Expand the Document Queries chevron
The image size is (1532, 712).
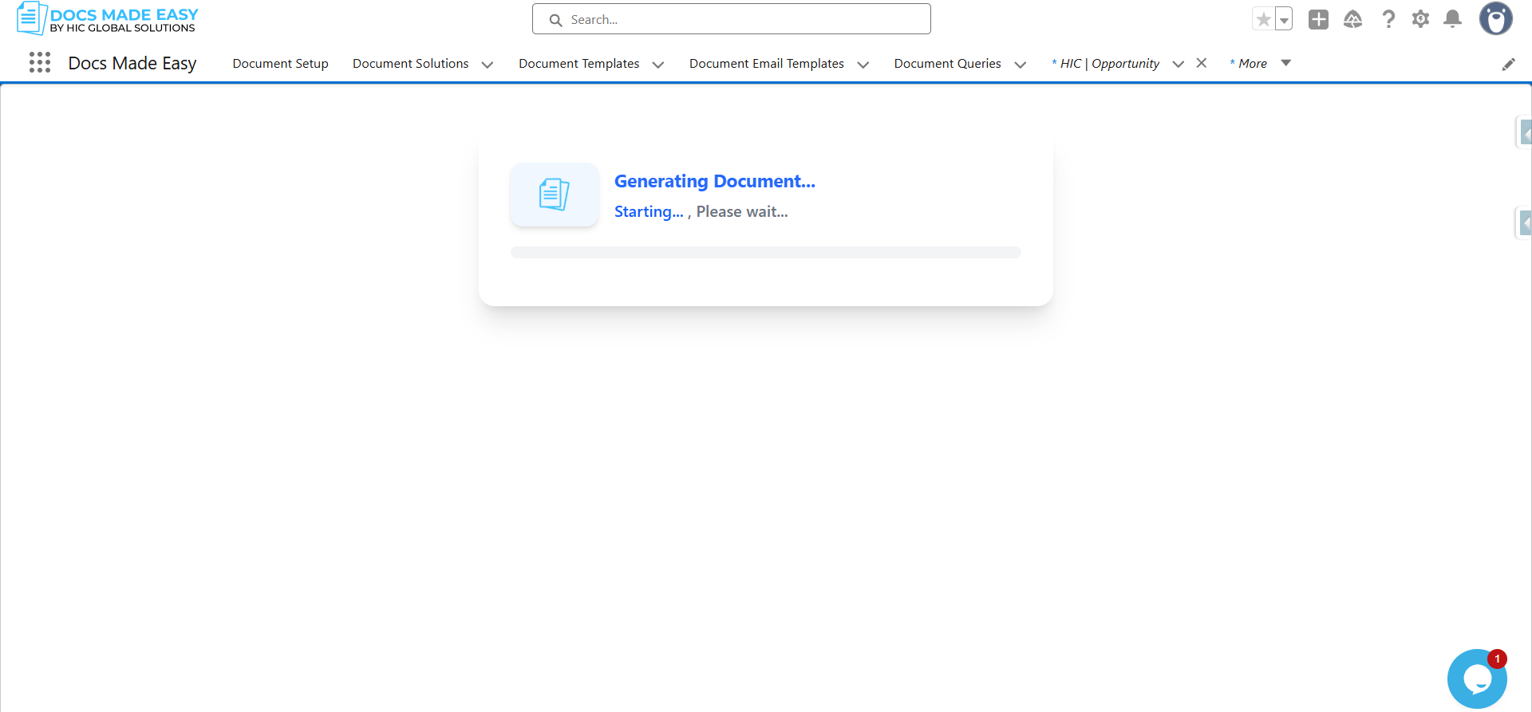pyautogui.click(x=1020, y=65)
